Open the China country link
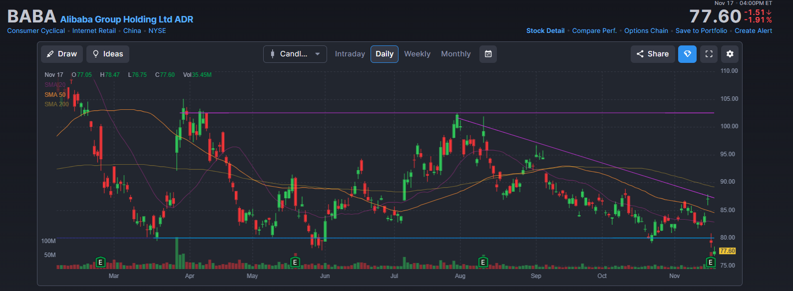Viewport: 793px width, 291px height. 132,31
